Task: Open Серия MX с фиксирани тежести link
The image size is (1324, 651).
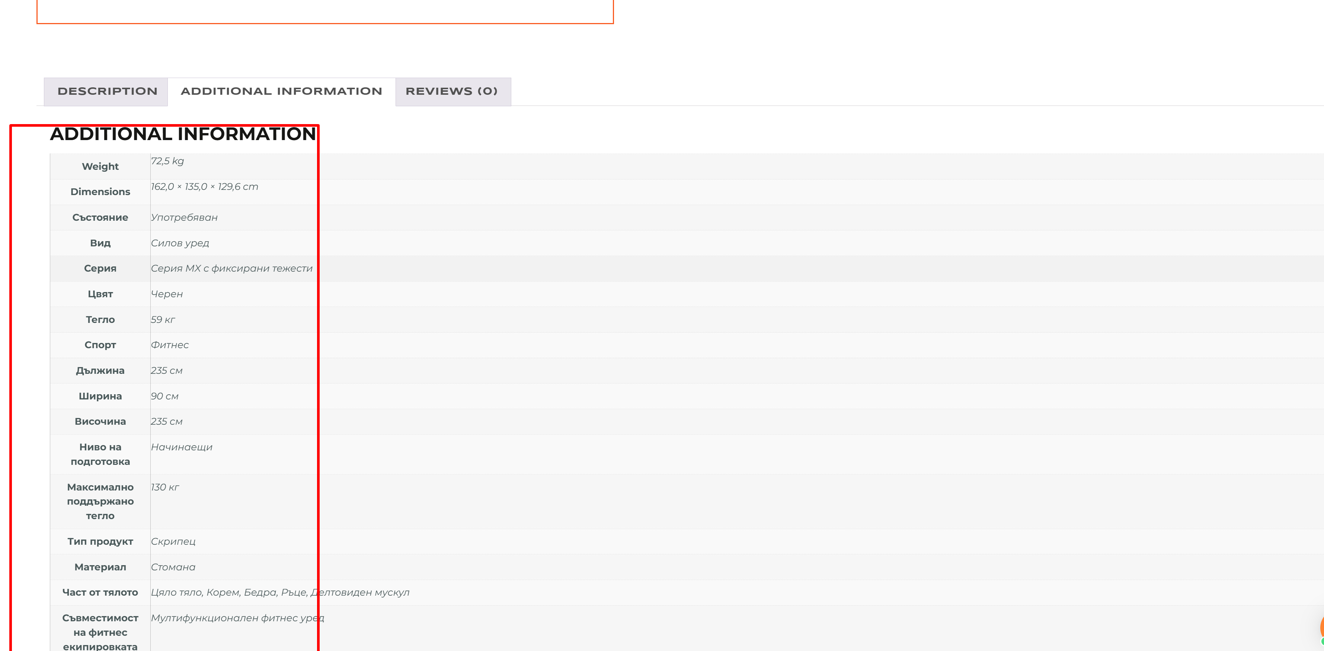Action: pyautogui.click(x=232, y=269)
